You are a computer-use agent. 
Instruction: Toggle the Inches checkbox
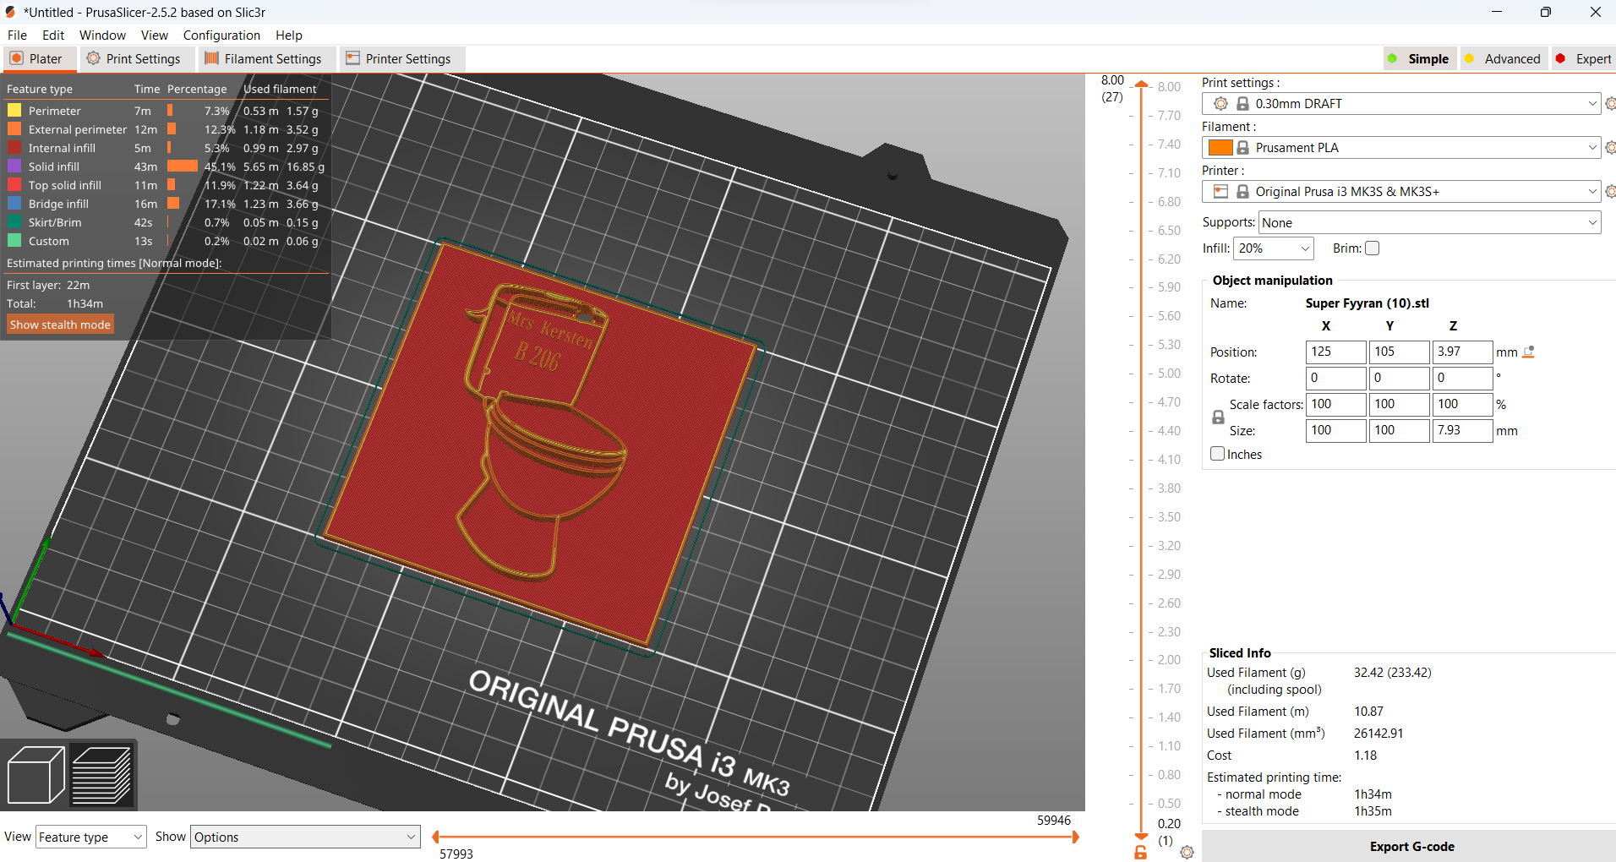coord(1218,454)
